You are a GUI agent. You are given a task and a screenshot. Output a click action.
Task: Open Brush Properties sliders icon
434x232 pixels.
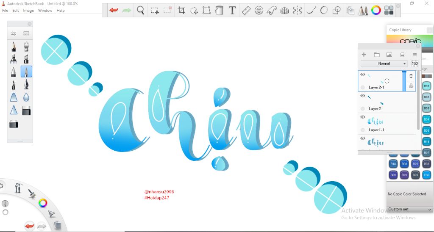click(x=13, y=33)
